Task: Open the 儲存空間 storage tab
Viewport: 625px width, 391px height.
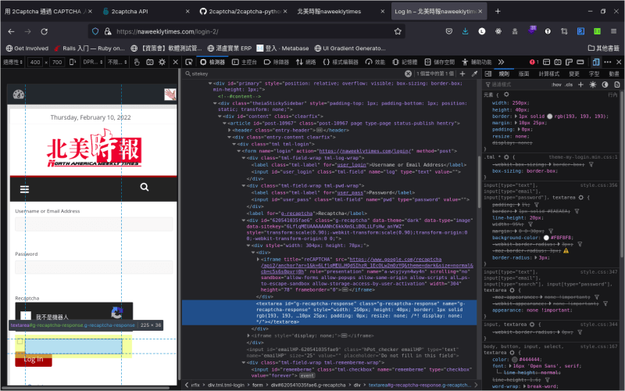Action: pos(440,62)
